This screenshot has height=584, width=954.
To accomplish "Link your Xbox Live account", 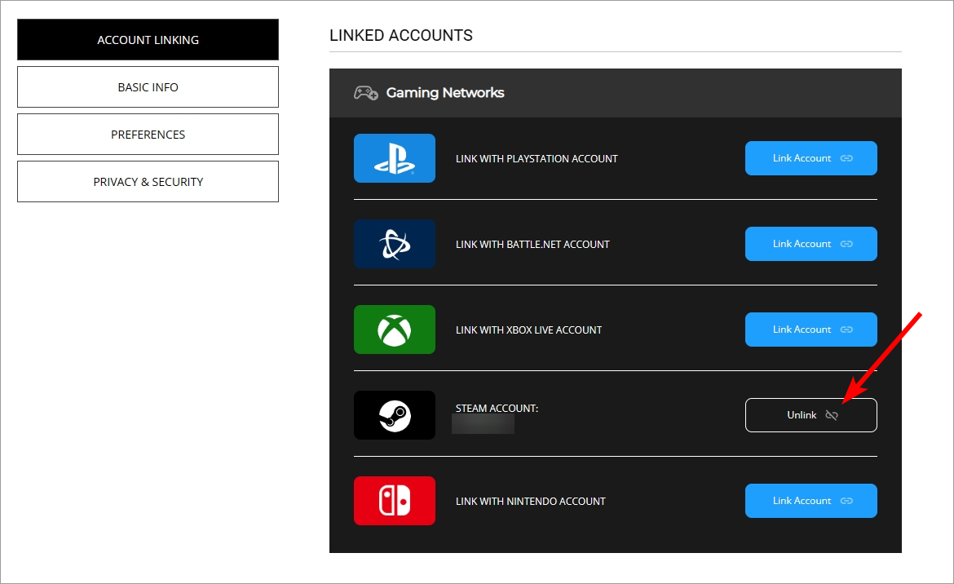I will coord(811,330).
